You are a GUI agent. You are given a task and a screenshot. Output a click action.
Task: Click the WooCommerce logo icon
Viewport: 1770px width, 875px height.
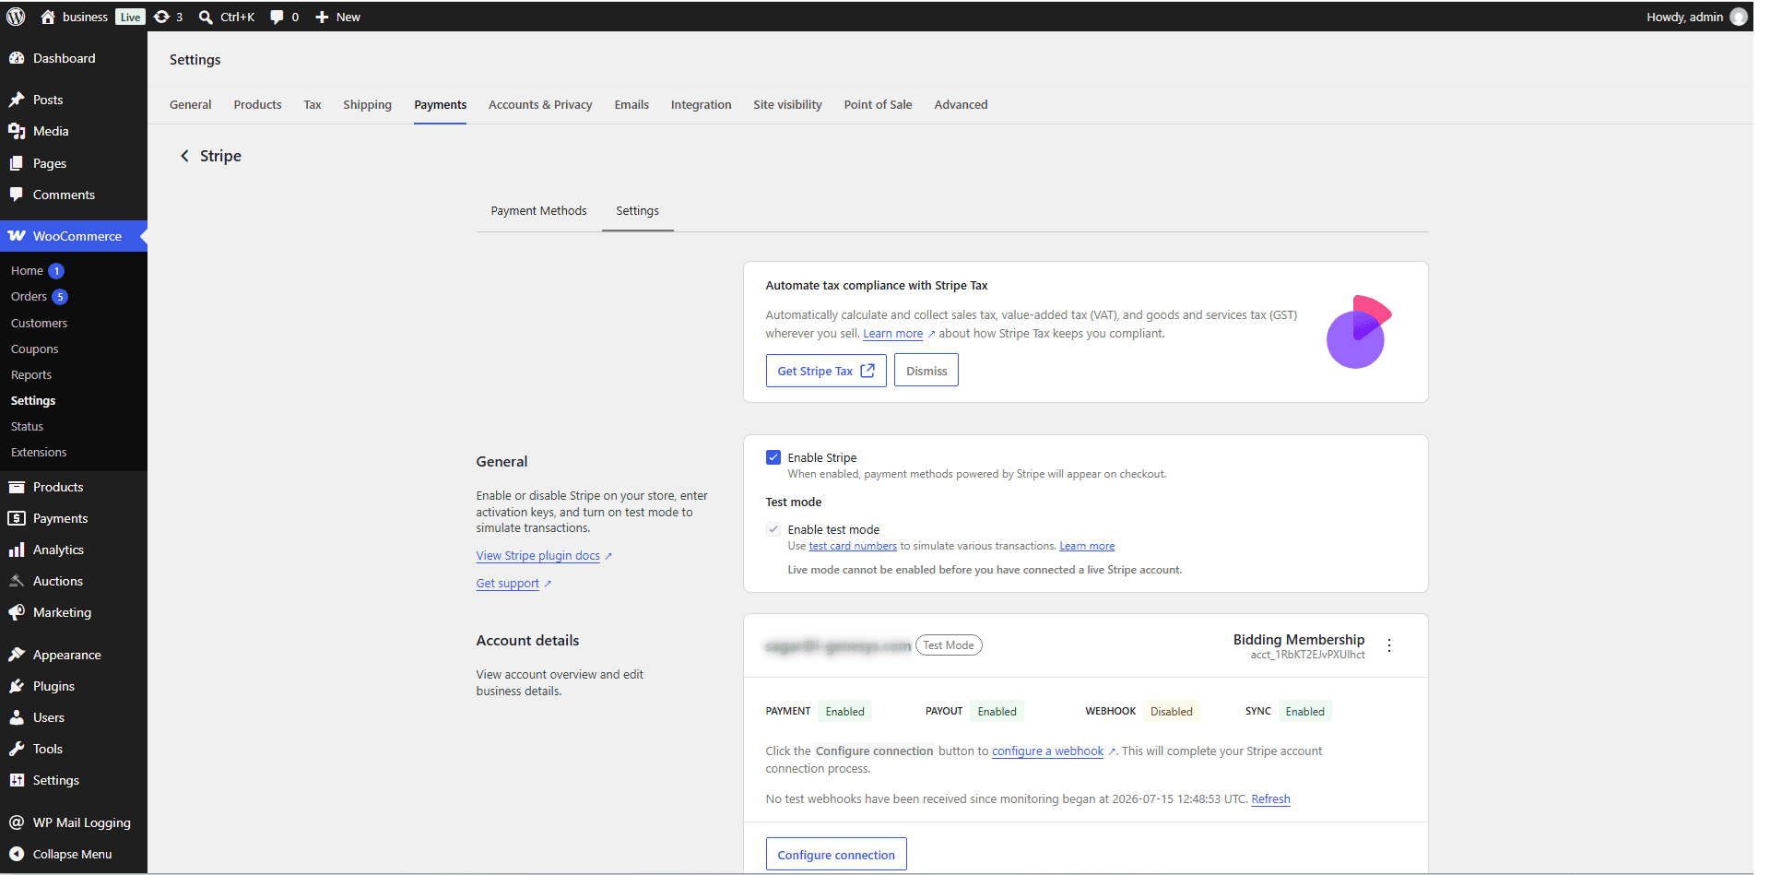click(x=17, y=236)
